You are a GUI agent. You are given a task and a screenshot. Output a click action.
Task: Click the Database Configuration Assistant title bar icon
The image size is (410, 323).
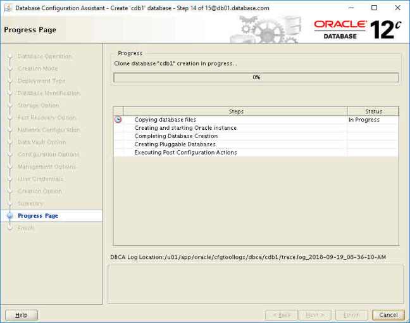pyautogui.click(x=7, y=8)
